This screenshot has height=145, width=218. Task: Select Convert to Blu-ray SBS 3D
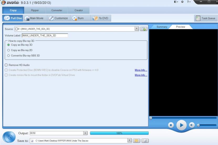point(24,56)
